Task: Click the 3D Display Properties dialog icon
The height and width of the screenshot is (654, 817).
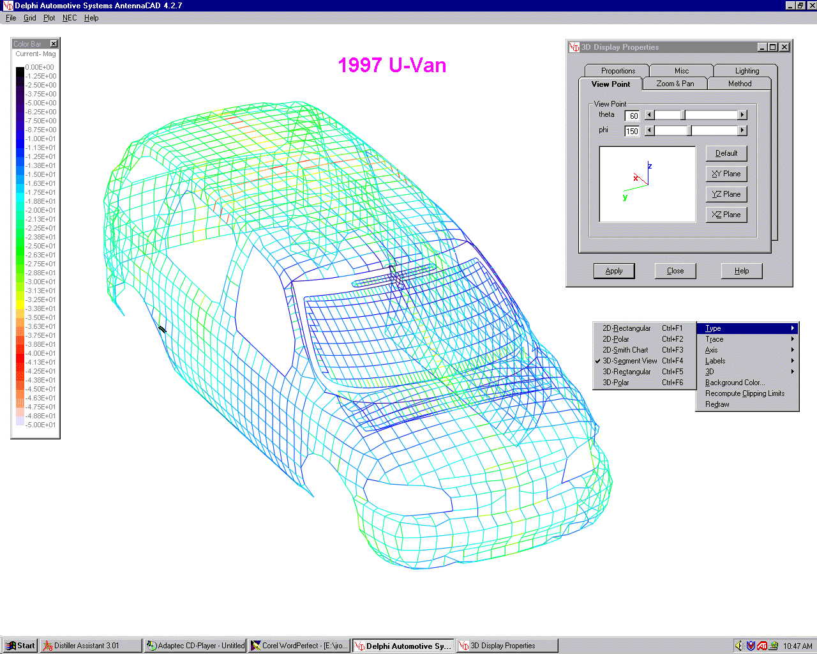Action: (x=574, y=47)
